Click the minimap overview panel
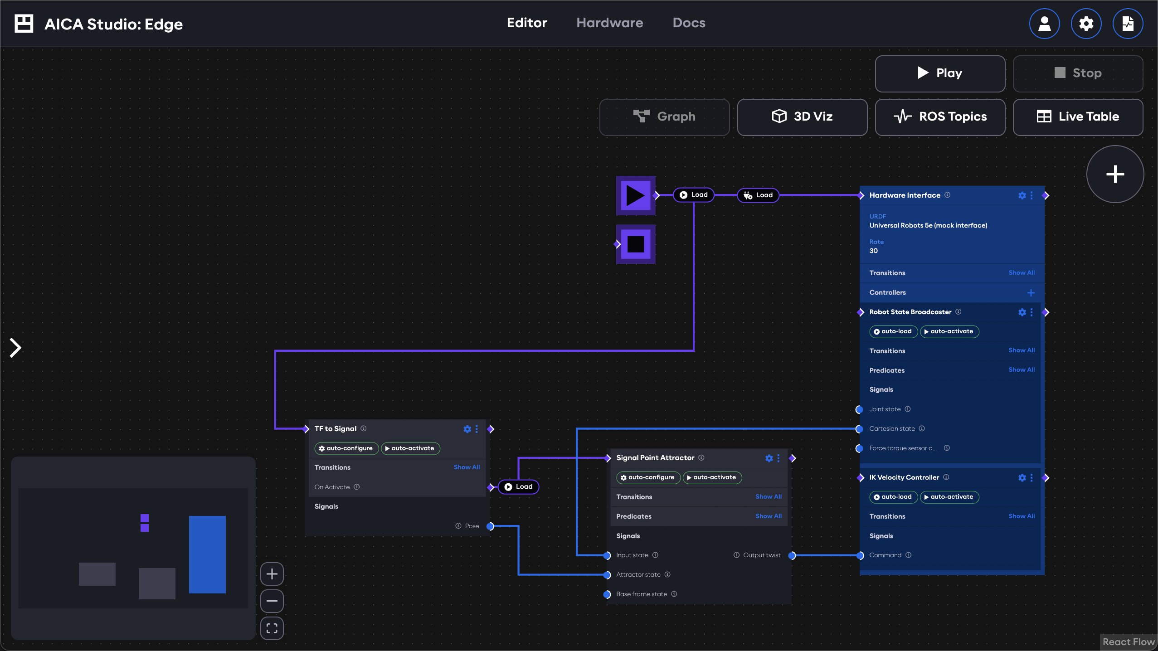Image resolution: width=1158 pixels, height=651 pixels. (x=133, y=548)
